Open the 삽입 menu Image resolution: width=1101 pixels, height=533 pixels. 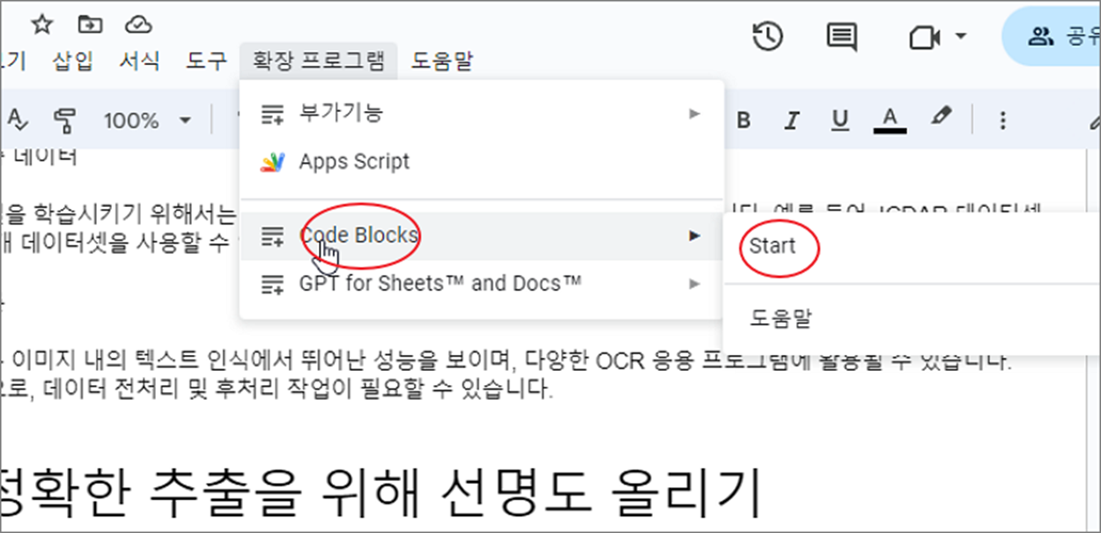pyautogui.click(x=73, y=61)
